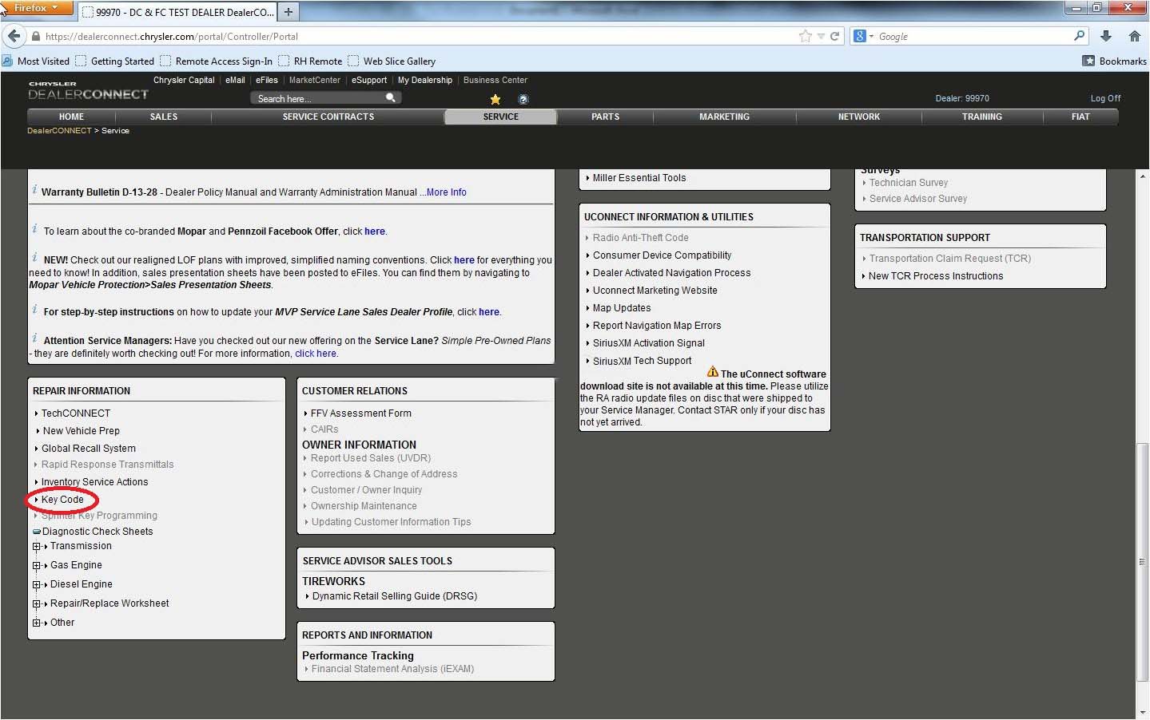Open the FFV Assessment Form link
The height and width of the screenshot is (720, 1150).
click(x=361, y=413)
